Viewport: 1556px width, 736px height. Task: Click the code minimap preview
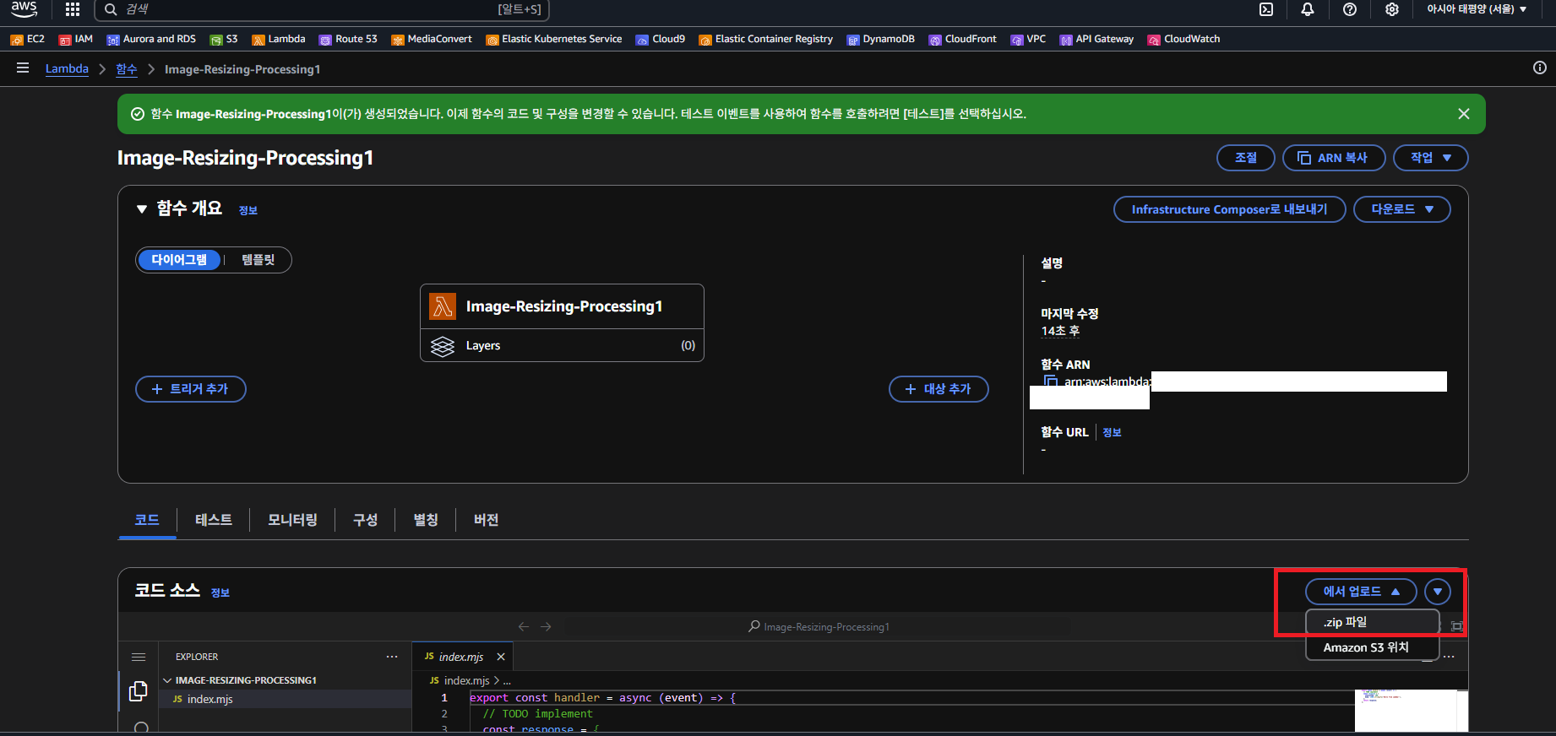tap(1411, 711)
